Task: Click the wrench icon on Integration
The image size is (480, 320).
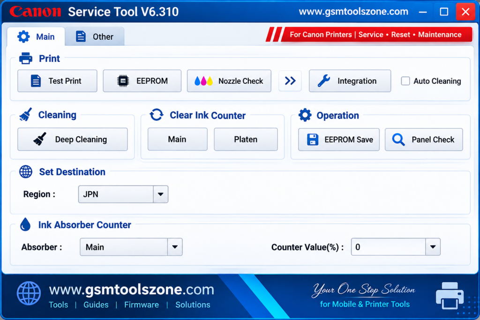Action: 323,81
